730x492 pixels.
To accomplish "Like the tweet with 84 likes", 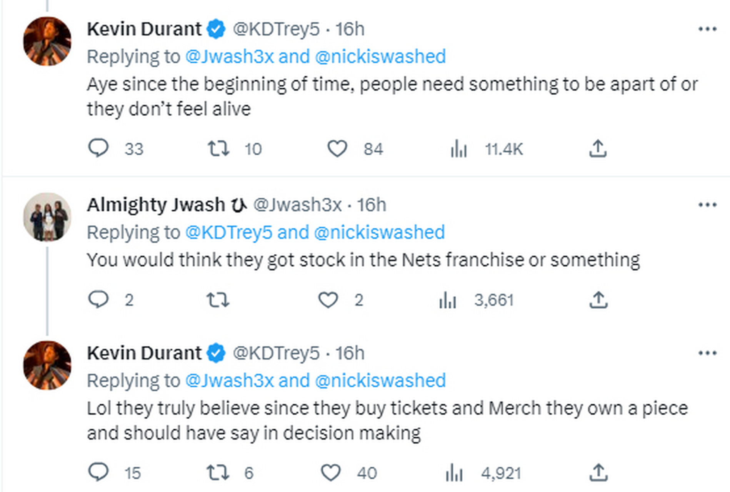I will tap(337, 148).
